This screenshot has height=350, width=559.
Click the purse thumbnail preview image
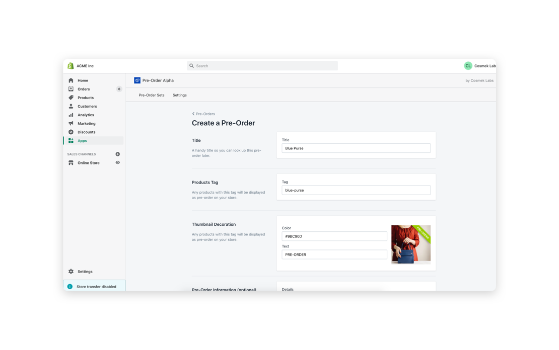point(411,244)
